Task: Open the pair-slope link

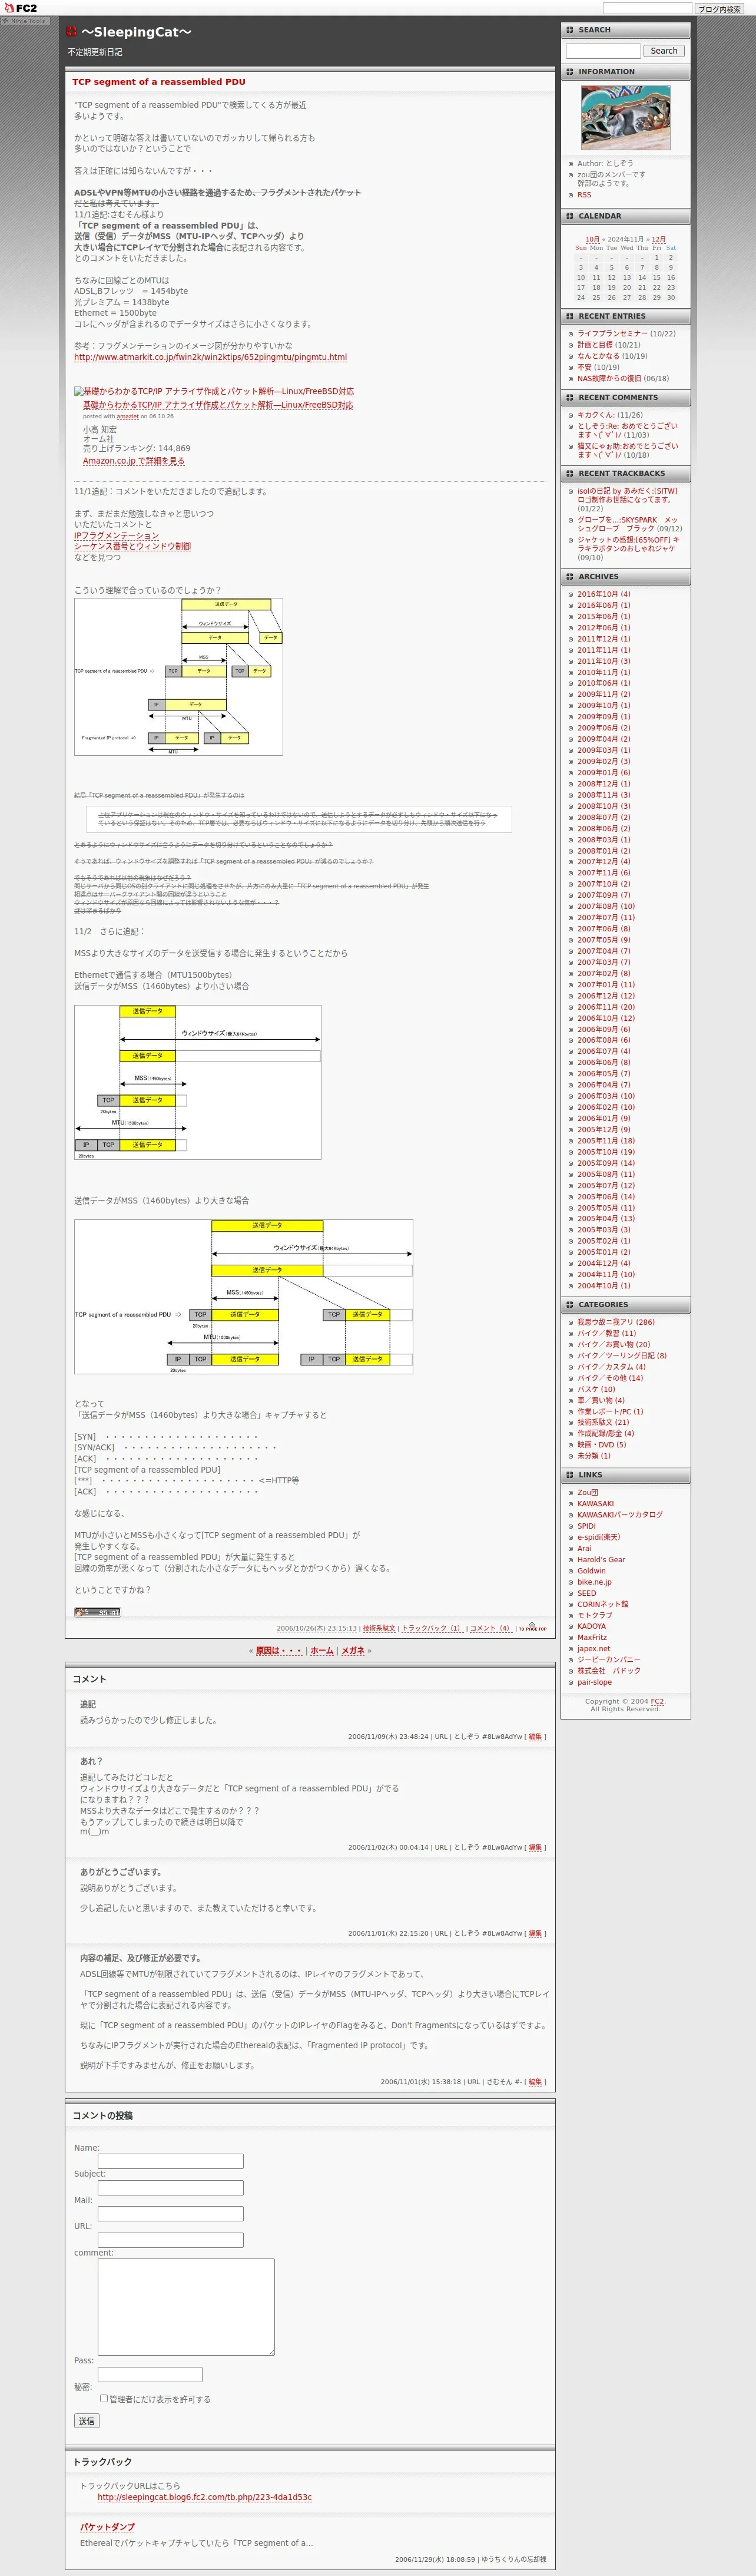Action: point(594,1682)
